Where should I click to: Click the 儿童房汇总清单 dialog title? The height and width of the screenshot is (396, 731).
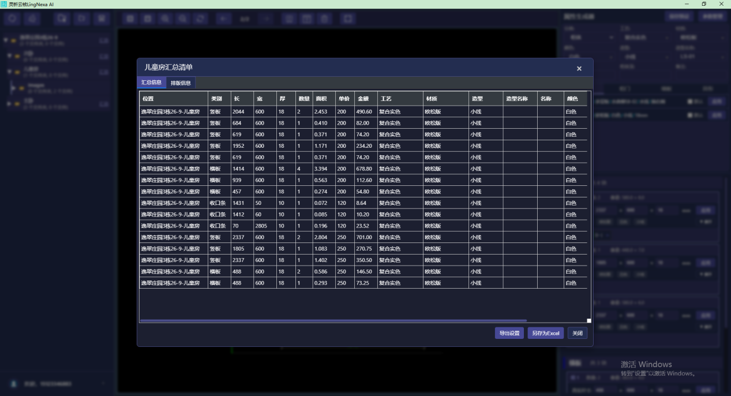(168, 68)
